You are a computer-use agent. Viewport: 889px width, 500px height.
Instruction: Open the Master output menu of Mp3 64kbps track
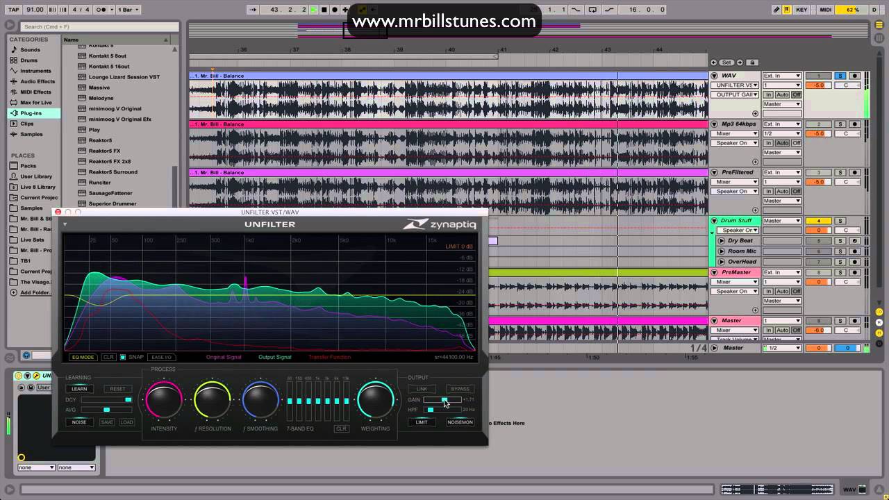tap(782, 152)
